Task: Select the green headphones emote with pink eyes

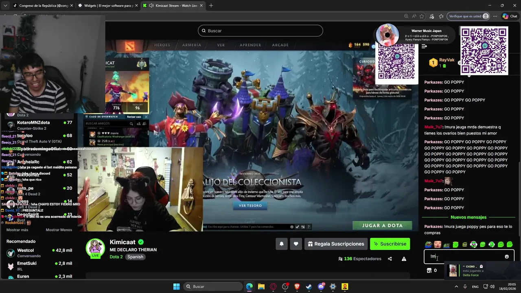Action: (473, 245)
